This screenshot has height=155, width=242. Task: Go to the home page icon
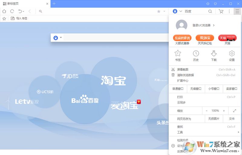(x=4, y=11)
